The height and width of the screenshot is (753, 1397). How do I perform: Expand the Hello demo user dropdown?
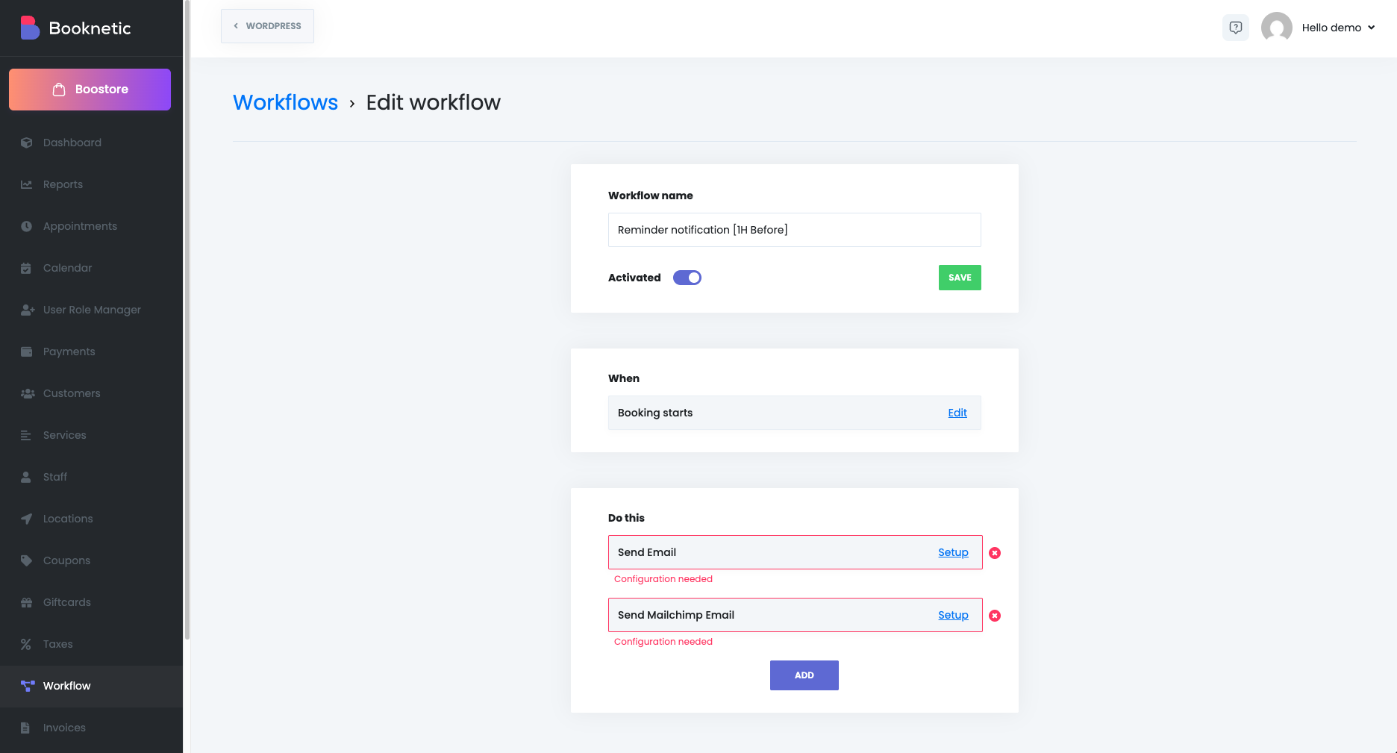pos(1339,28)
